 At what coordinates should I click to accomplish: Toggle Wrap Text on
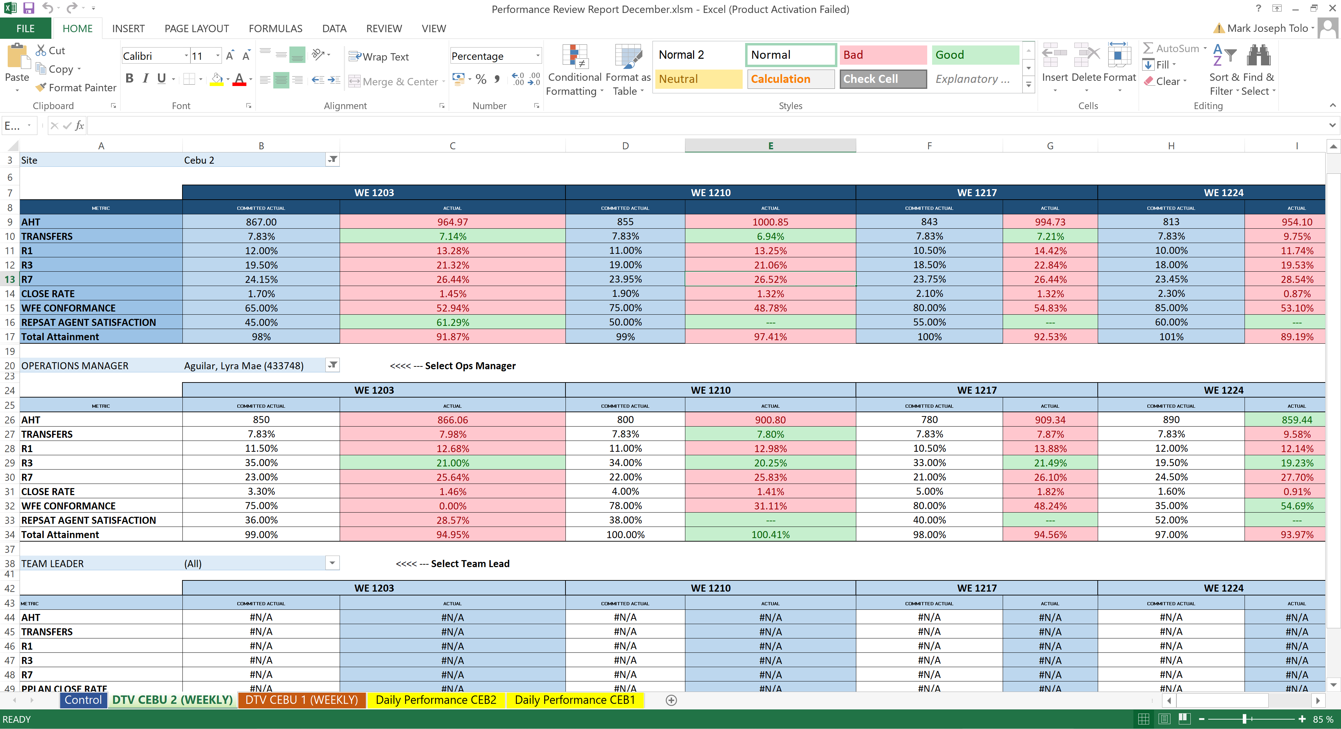click(x=378, y=56)
